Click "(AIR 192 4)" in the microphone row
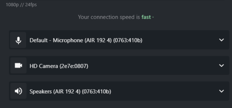 98,40
